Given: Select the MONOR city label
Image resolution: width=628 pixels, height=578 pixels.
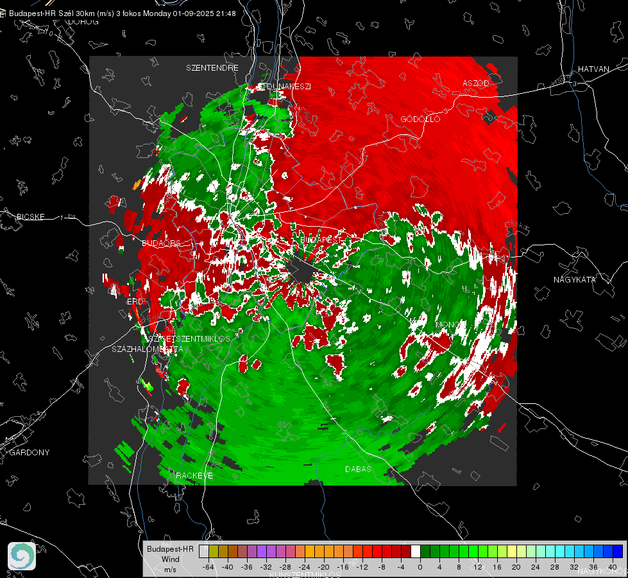Looking at the screenshot, I should pyautogui.click(x=450, y=324).
